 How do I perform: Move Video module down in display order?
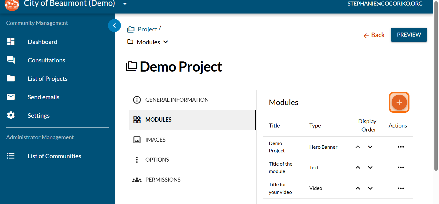(370, 188)
